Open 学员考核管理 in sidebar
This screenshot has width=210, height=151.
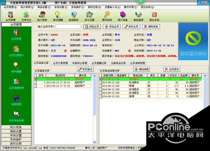[16, 116]
